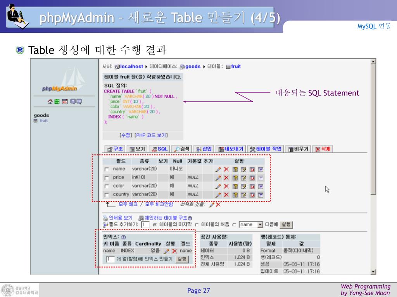Switch to the 구조 tab
This screenshot has height=297, width=397.
115,149
